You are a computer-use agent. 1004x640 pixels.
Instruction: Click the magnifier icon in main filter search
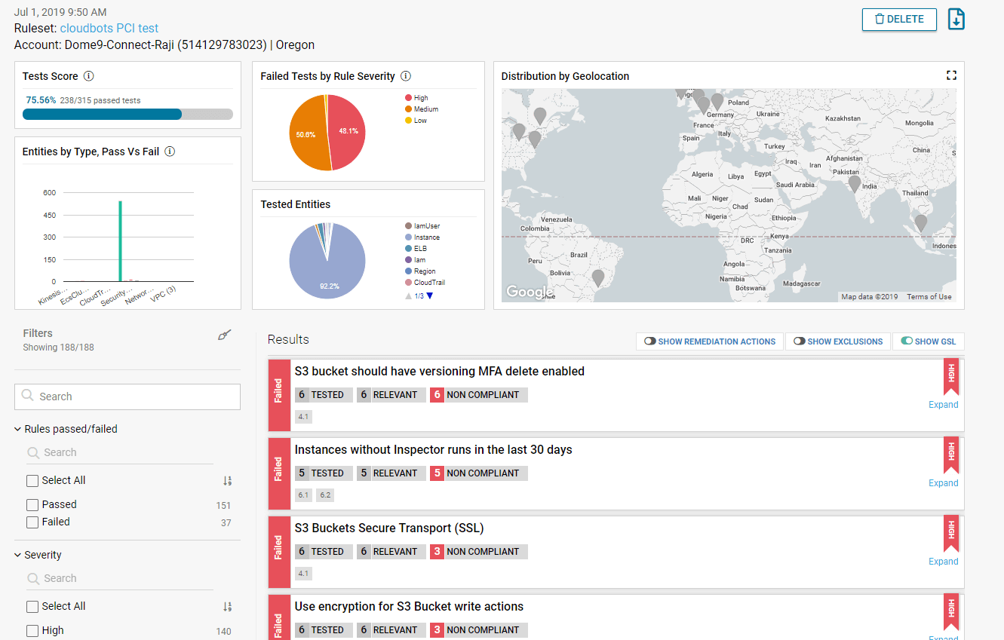[x=28, y=396]
